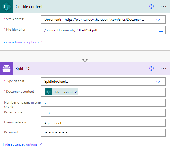Click the Password field
This screenshot has height=153, width=170.
pos(103,133)
